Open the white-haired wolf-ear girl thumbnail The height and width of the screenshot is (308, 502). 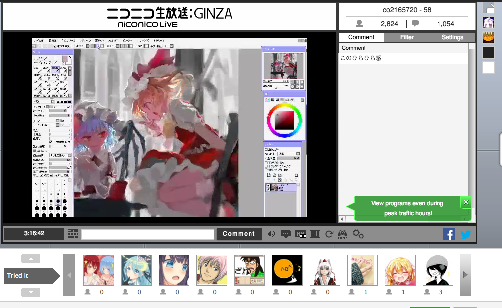[x=324, y=270]
